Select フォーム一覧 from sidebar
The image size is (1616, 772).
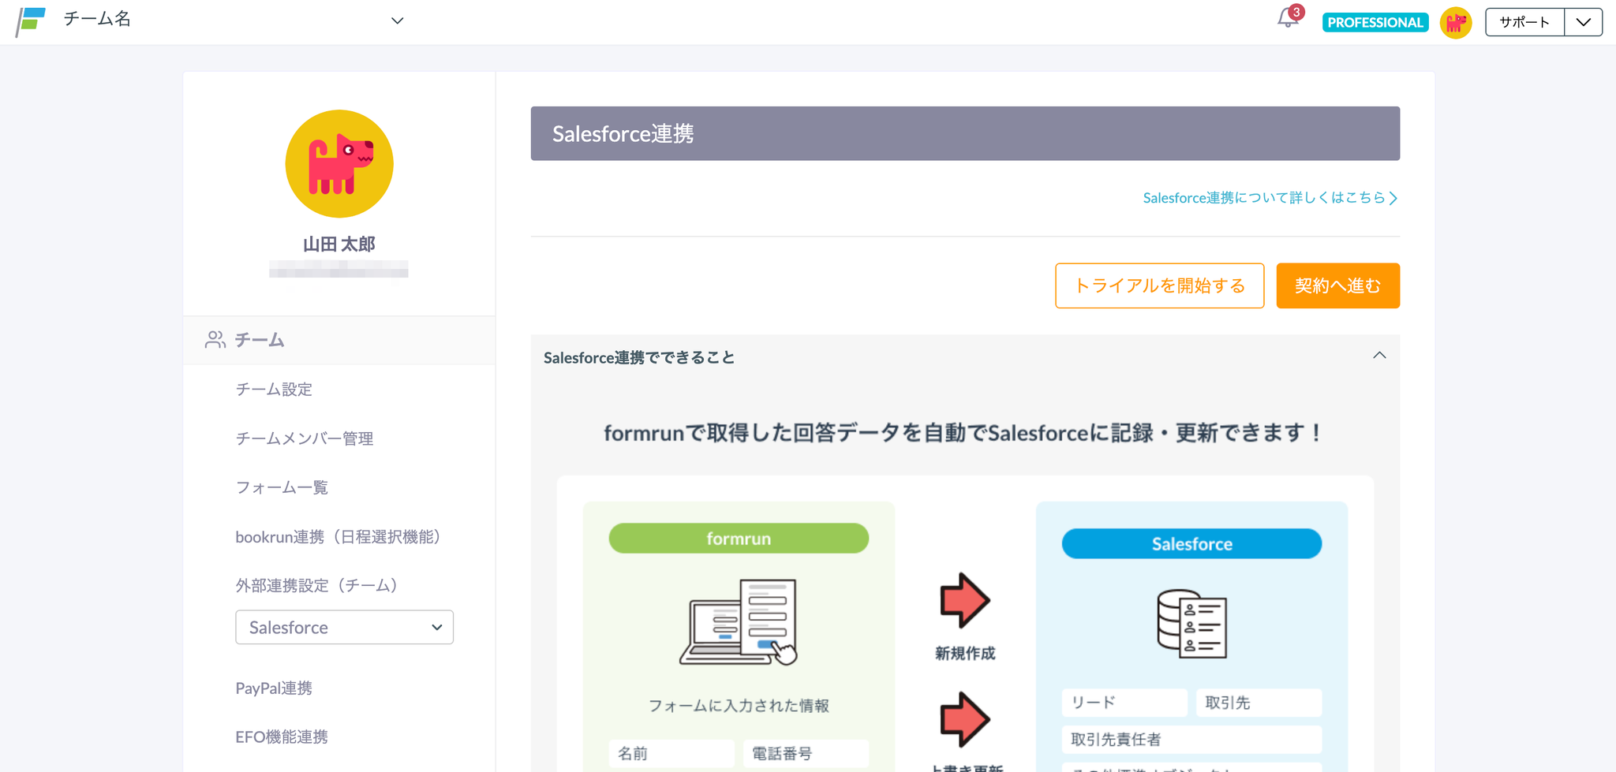point(282,487)
